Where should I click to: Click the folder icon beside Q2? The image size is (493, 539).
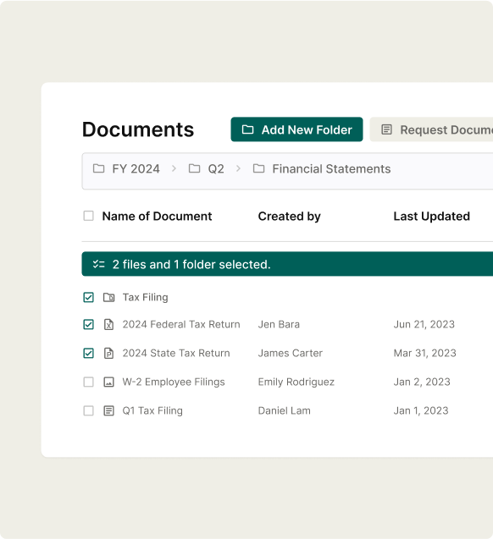194,168
